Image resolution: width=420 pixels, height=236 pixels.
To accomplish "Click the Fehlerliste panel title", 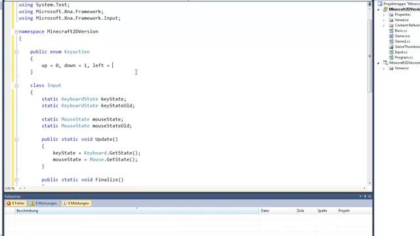I will point(12,197).
